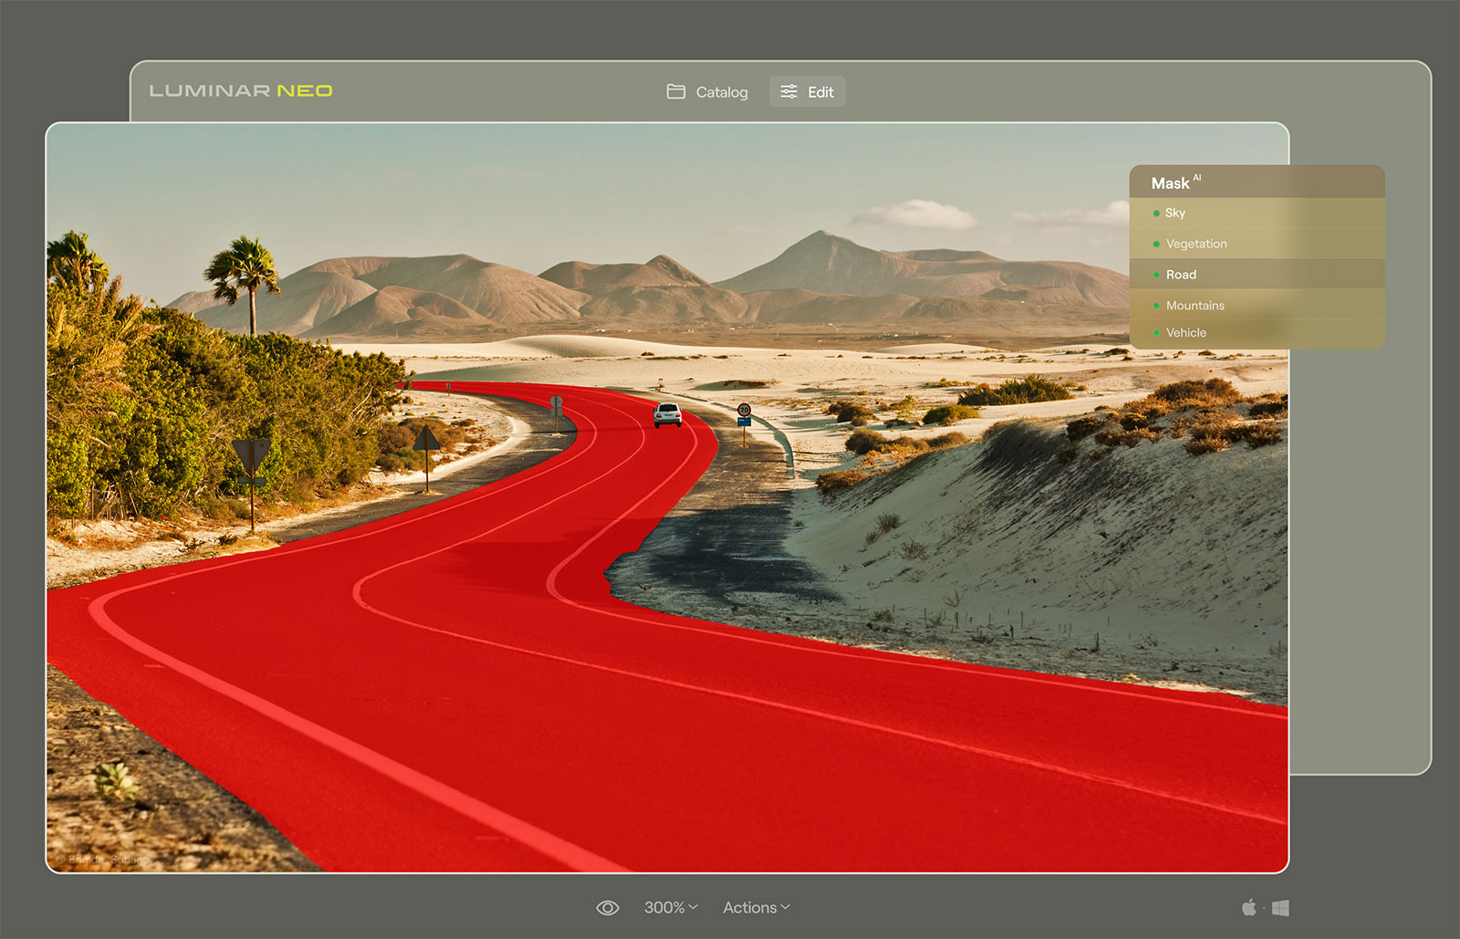1460x939 pixels.
Task: Click the Apple platform icon
Action: point(1248,907)
